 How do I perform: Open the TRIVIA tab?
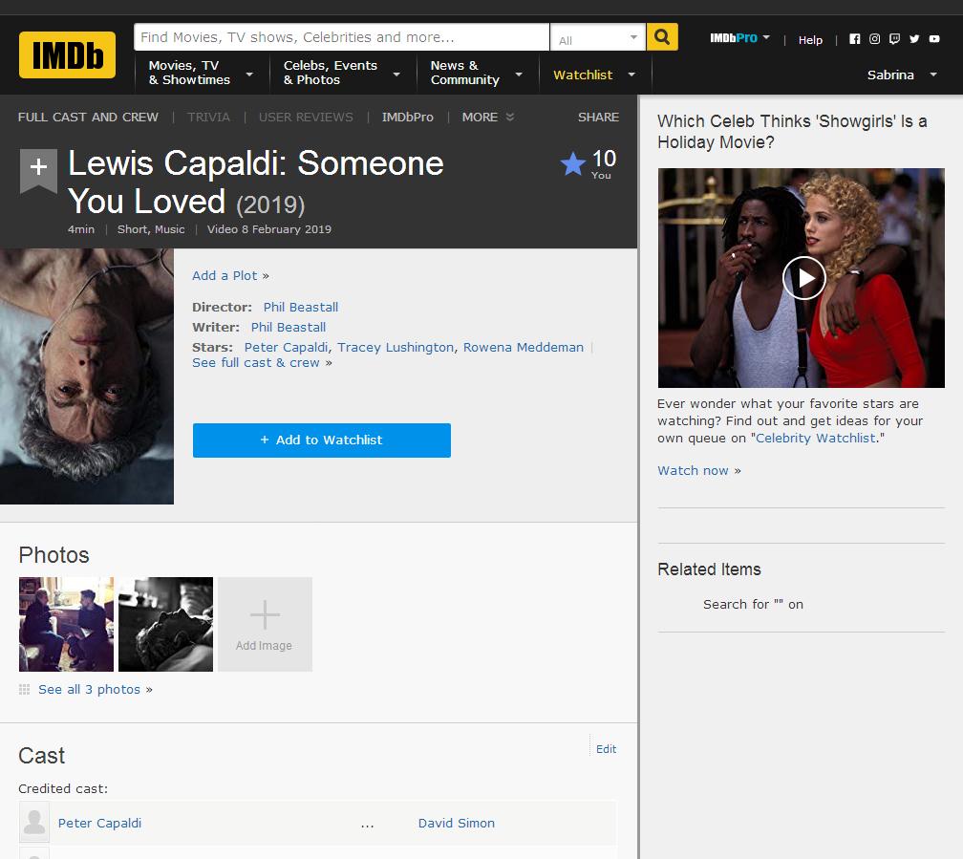pos(209,117)
